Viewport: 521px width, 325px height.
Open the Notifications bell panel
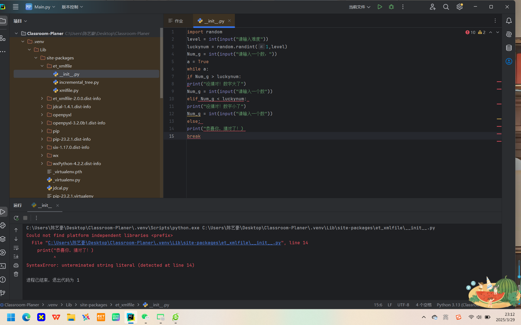pos(509,21)
